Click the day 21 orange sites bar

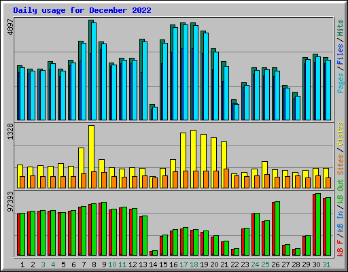[226, 178]
